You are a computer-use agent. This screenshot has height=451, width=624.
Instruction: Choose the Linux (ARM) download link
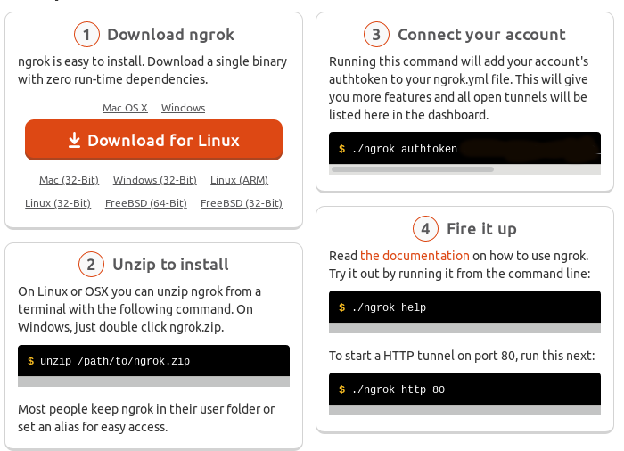239,180
